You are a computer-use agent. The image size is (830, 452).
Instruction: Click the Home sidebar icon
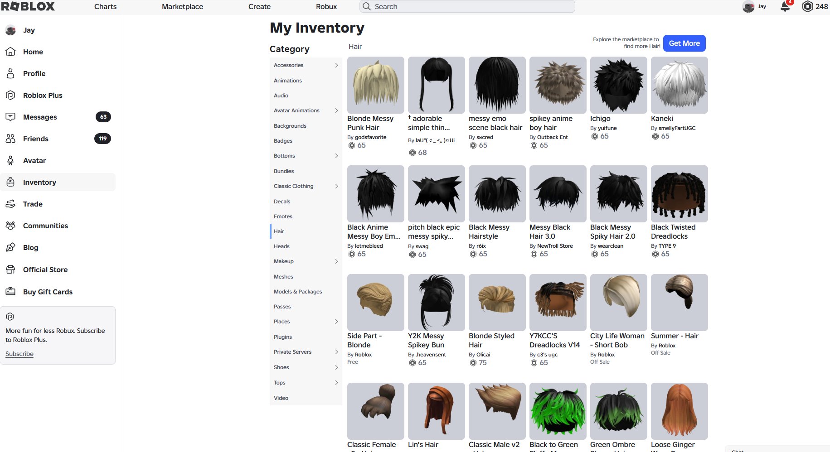click(10, 52)
